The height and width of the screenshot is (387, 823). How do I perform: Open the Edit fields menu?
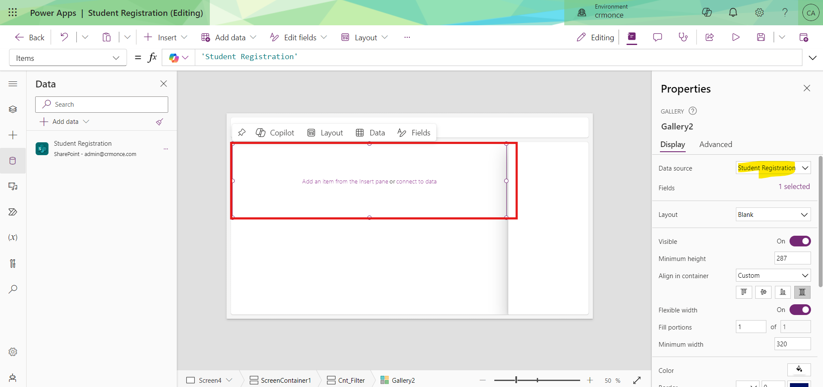pyautogui.click(x=298, y=37)
